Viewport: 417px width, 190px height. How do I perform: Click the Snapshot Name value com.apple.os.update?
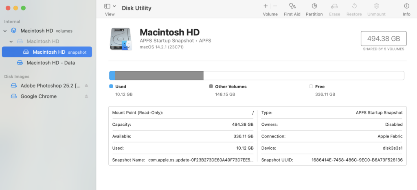[201, 160]
